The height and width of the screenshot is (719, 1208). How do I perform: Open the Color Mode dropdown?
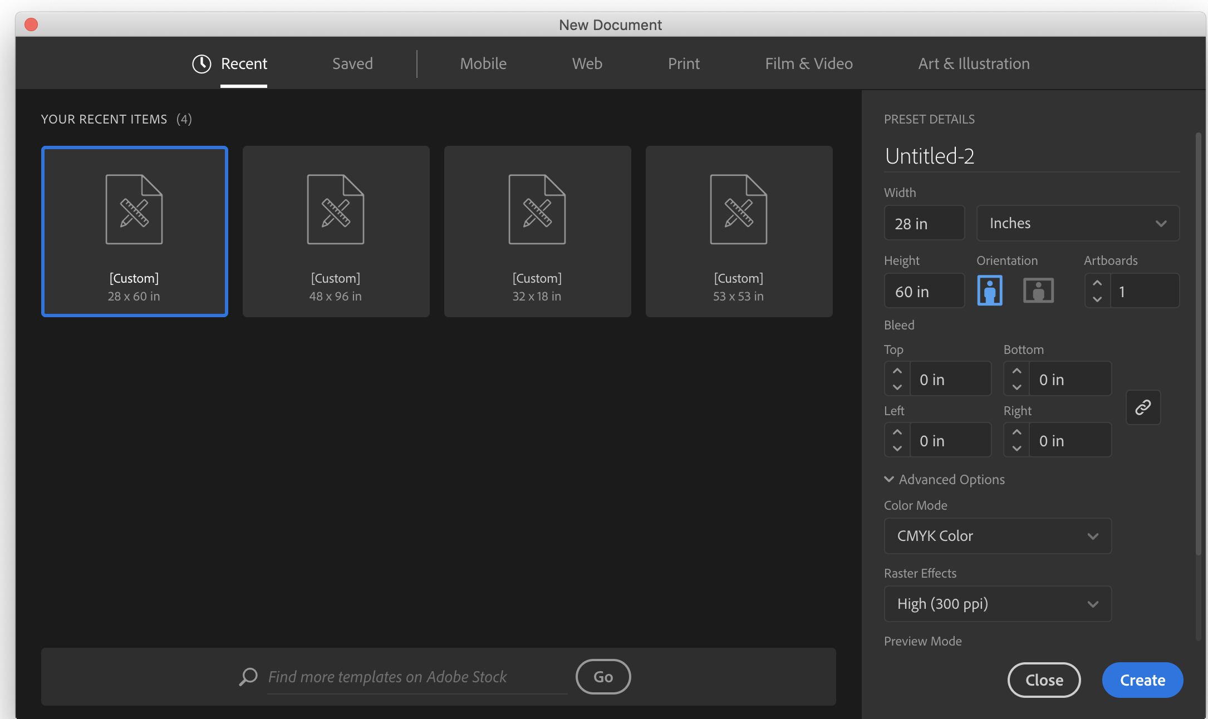pos(997,535)
